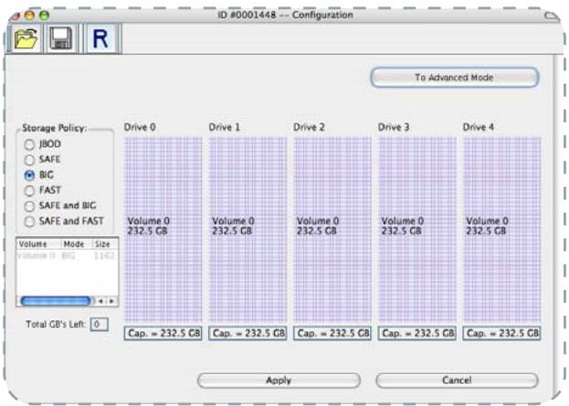Cancel the configuration dialog

coord(457,380)
